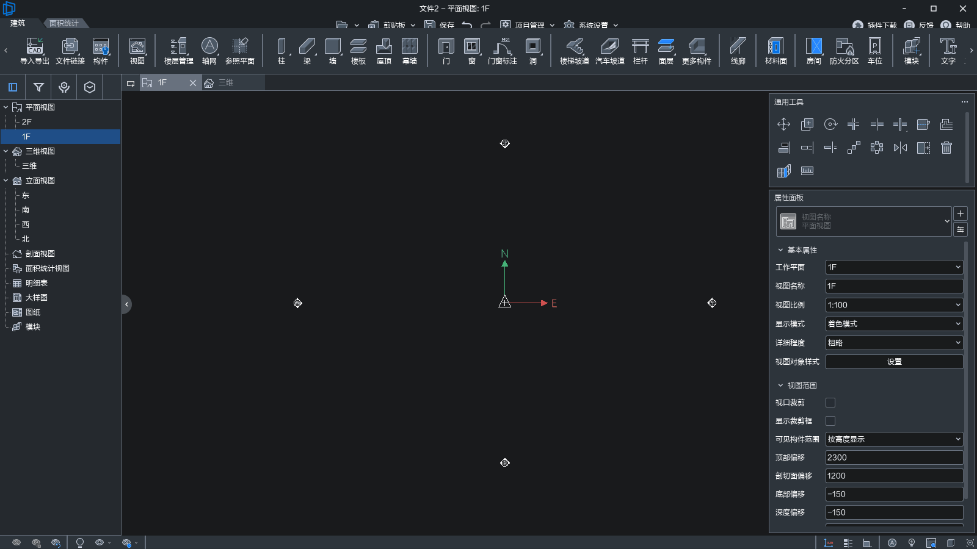Collapse the 立面视图 tree node
The height and width of the screenshot is (549, 977).
(6, 181)
